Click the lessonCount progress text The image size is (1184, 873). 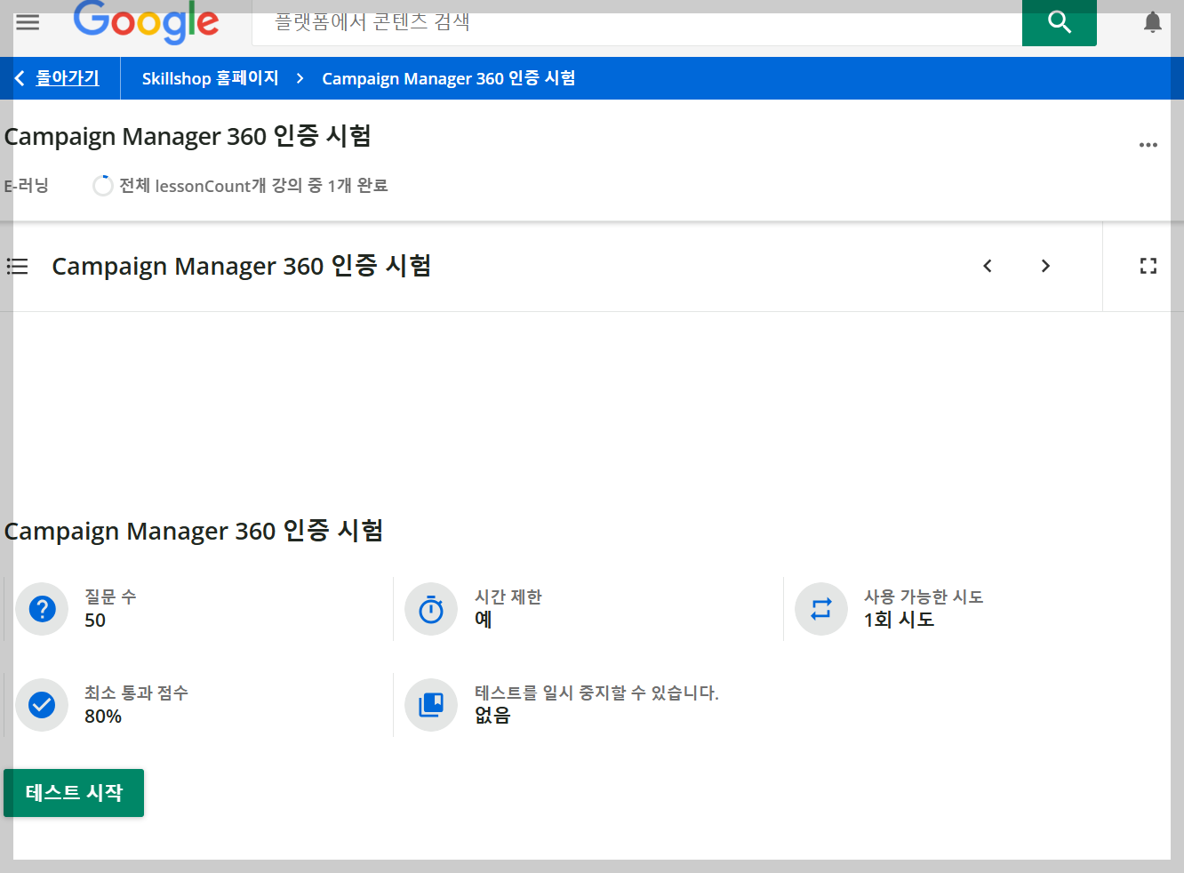pyautogui.click(x=253, y=186)
